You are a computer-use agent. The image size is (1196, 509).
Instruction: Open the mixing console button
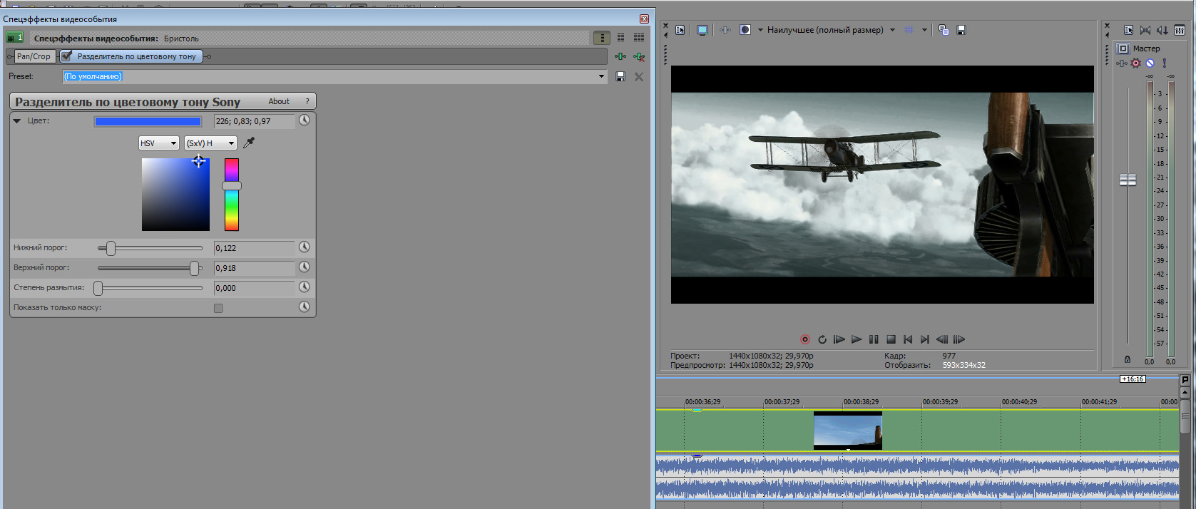(1180, 30)
